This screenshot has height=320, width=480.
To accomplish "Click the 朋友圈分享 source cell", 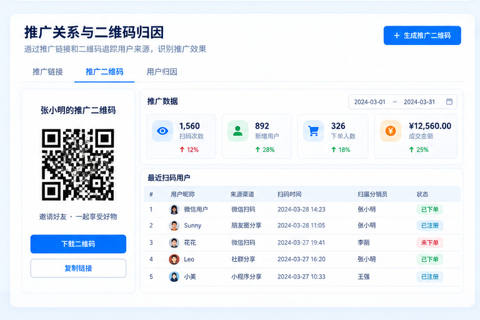I will (x=246, y=226).
